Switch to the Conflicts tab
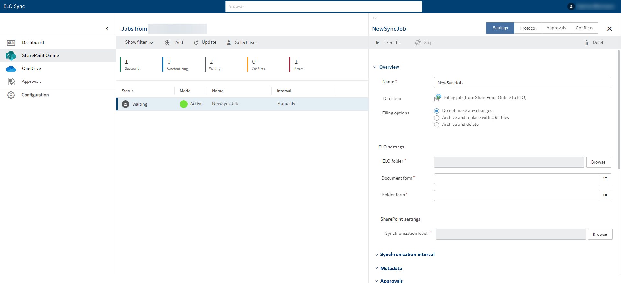Image resolution: width=621 pixels, height=283 pixels. [x=584, y=28]
